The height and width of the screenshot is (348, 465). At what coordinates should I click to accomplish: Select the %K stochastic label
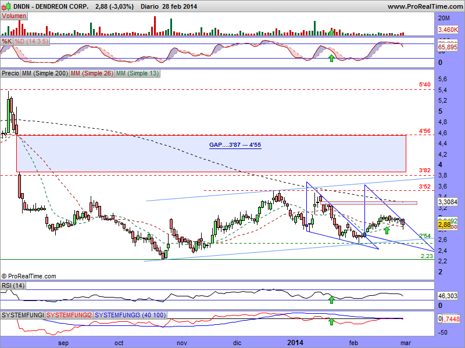click(x=6, y=41)
